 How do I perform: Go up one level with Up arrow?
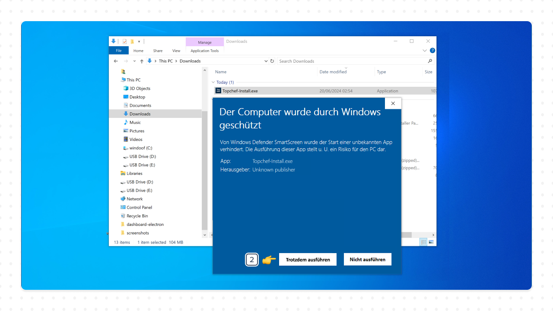tap(142, 61)
